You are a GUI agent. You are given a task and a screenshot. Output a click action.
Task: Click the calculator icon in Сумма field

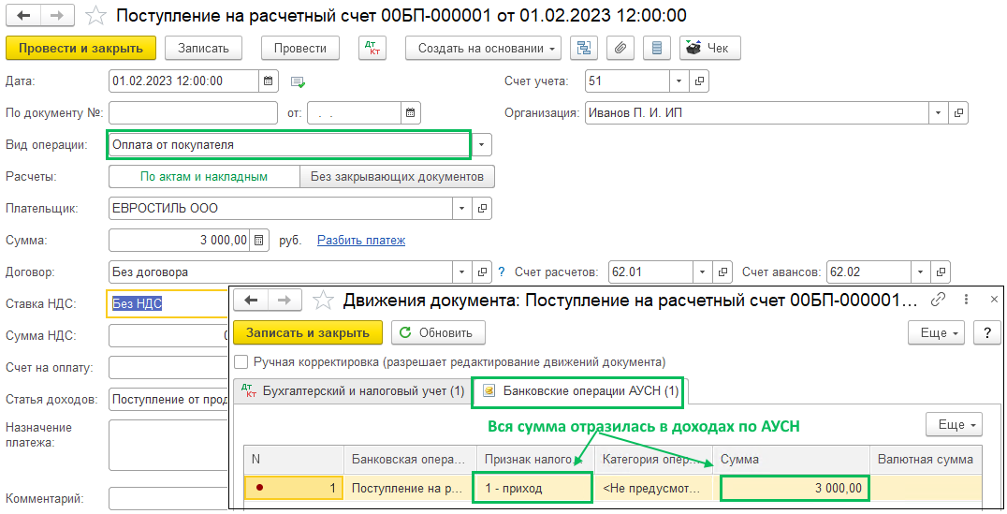[x=259, y=241]
